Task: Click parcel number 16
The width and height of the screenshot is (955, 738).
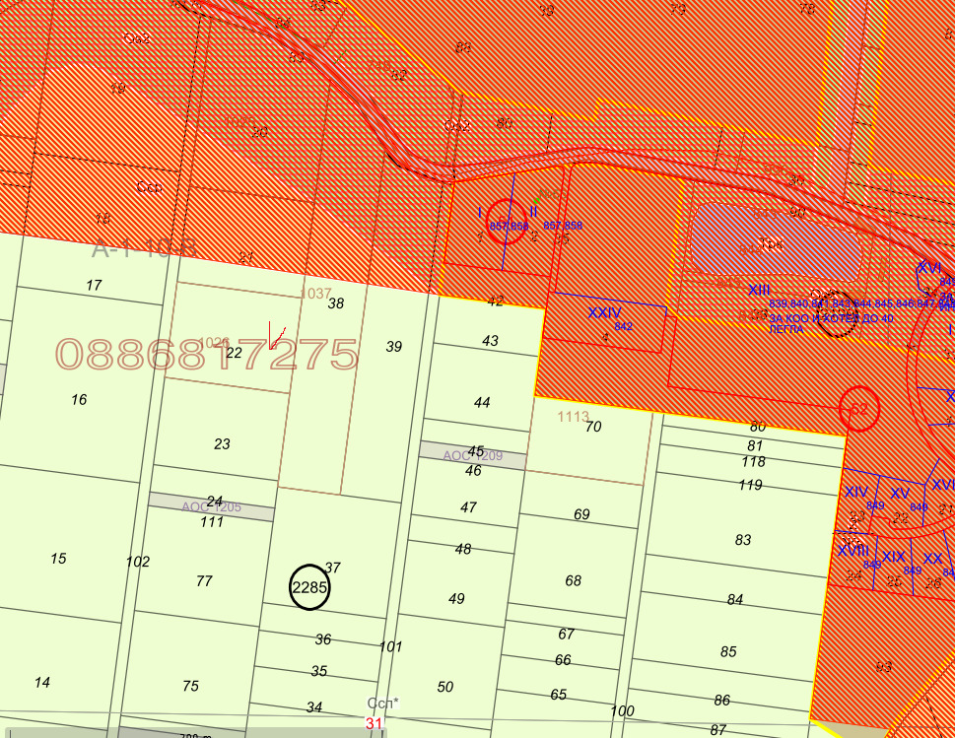Action: [x=79, y=399]
